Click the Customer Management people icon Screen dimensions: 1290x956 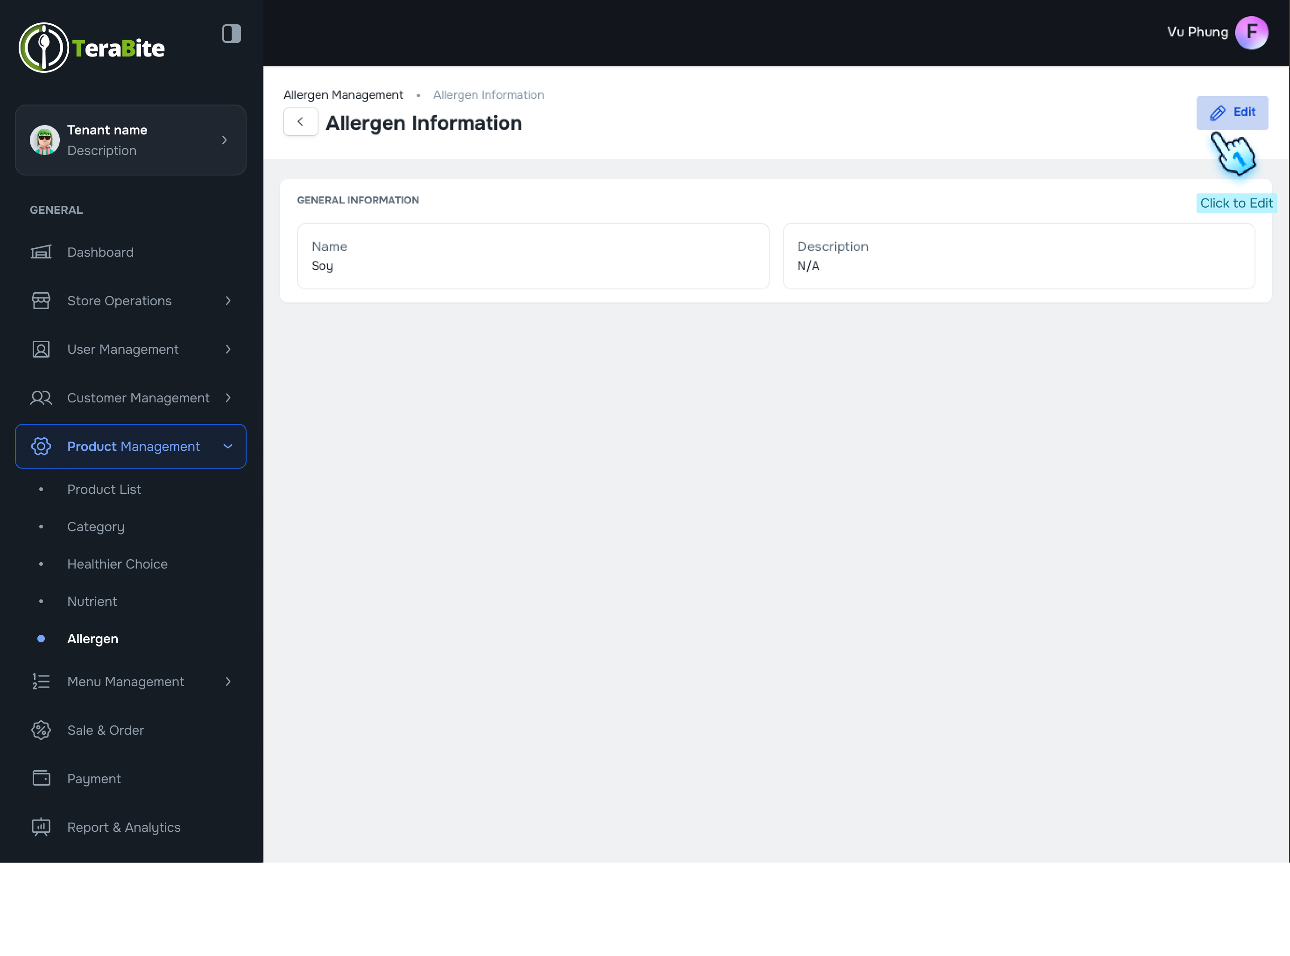click(x=41, y=398)
